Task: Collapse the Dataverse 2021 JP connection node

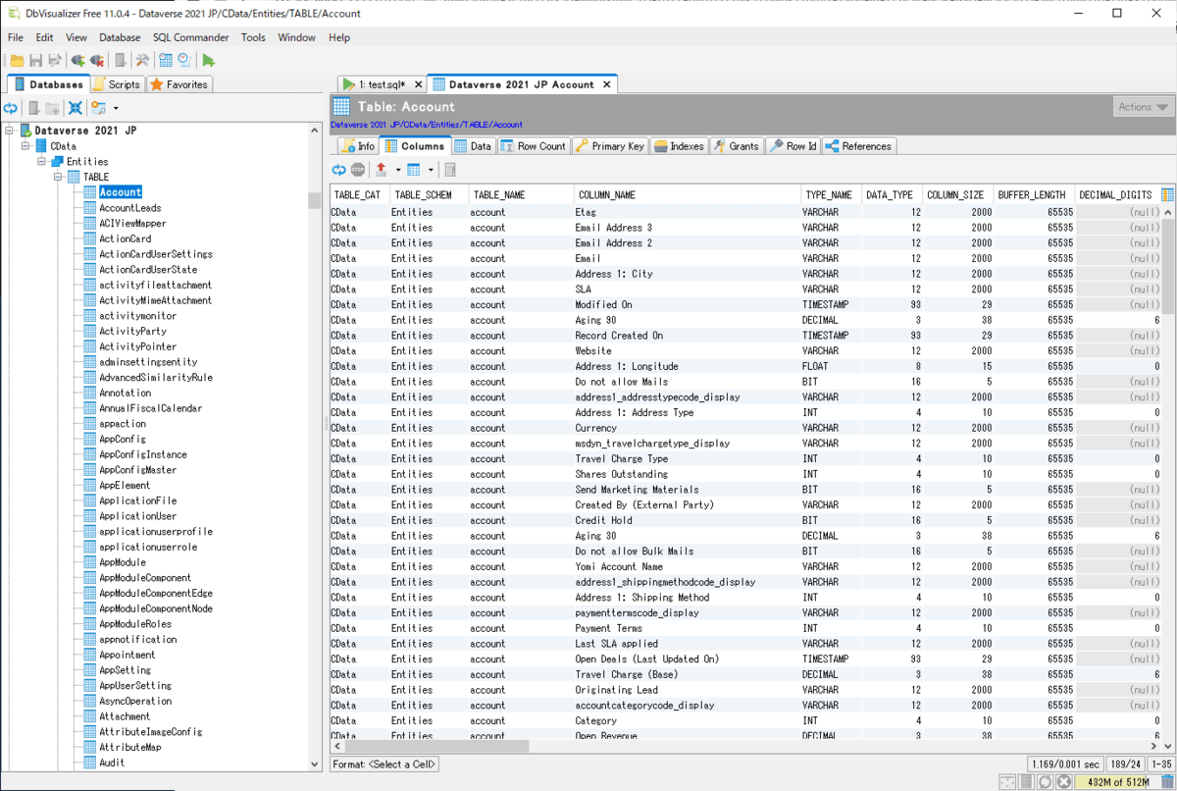Action: 10,131
